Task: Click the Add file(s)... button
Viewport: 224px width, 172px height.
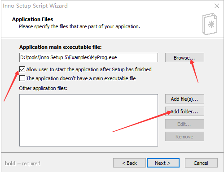Action: tap(184, 99)
